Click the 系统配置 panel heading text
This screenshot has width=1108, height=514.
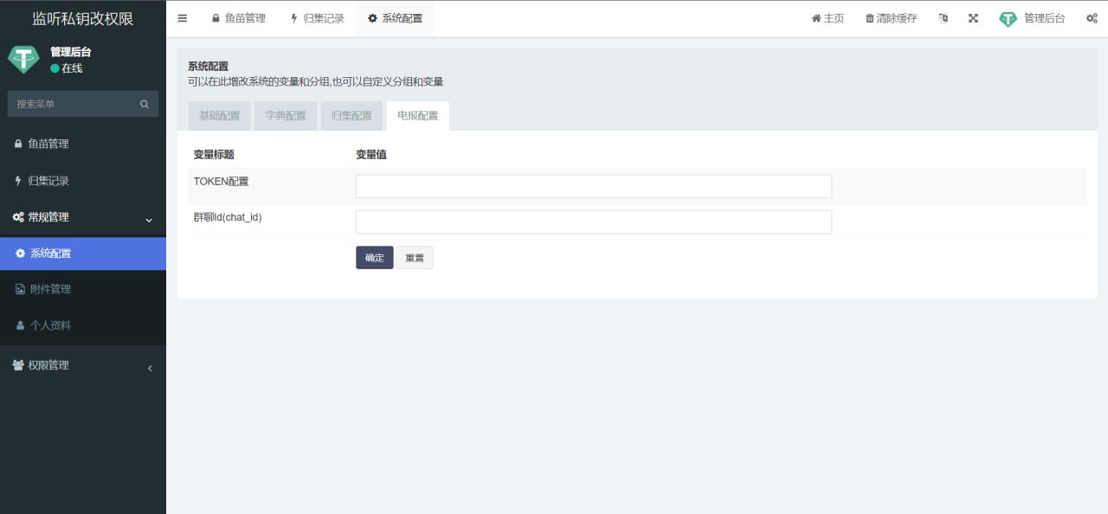click(209, 66)
